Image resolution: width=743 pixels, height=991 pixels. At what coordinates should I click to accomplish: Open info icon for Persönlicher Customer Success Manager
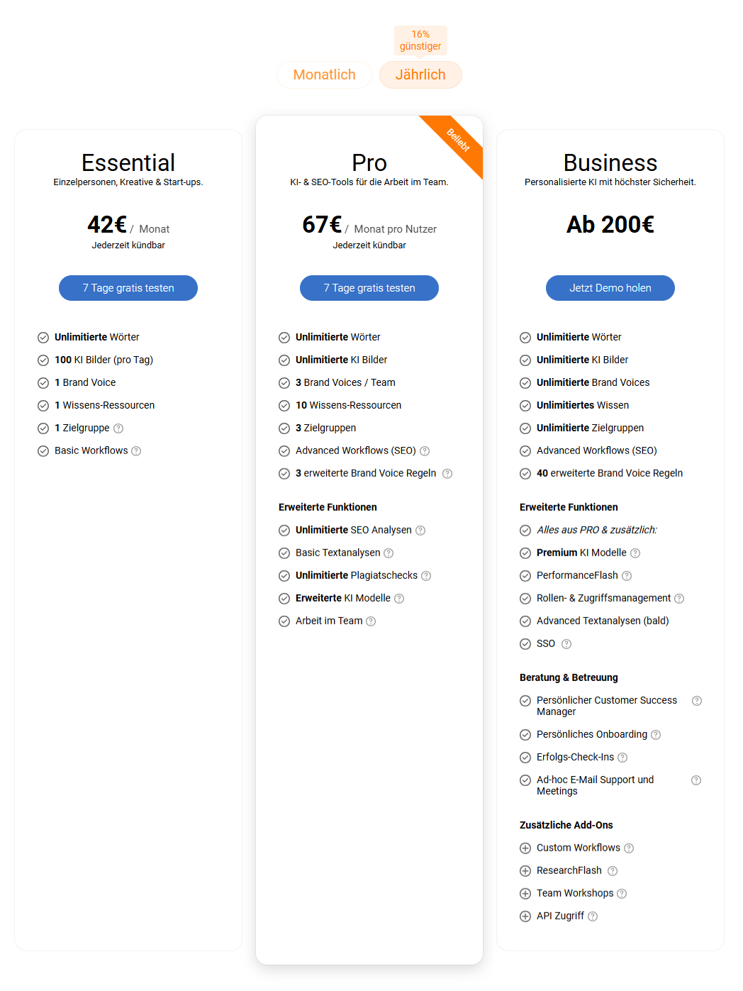[697, 701]
